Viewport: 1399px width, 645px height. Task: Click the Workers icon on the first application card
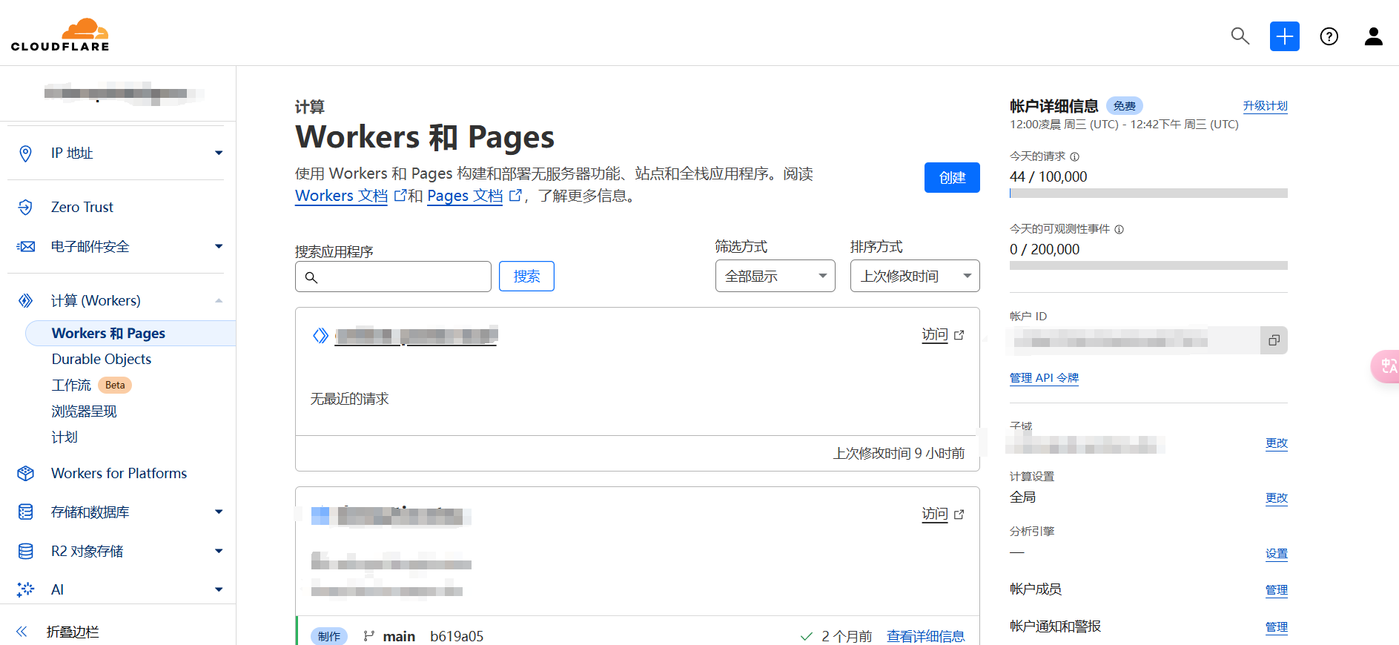click(320, 336)
